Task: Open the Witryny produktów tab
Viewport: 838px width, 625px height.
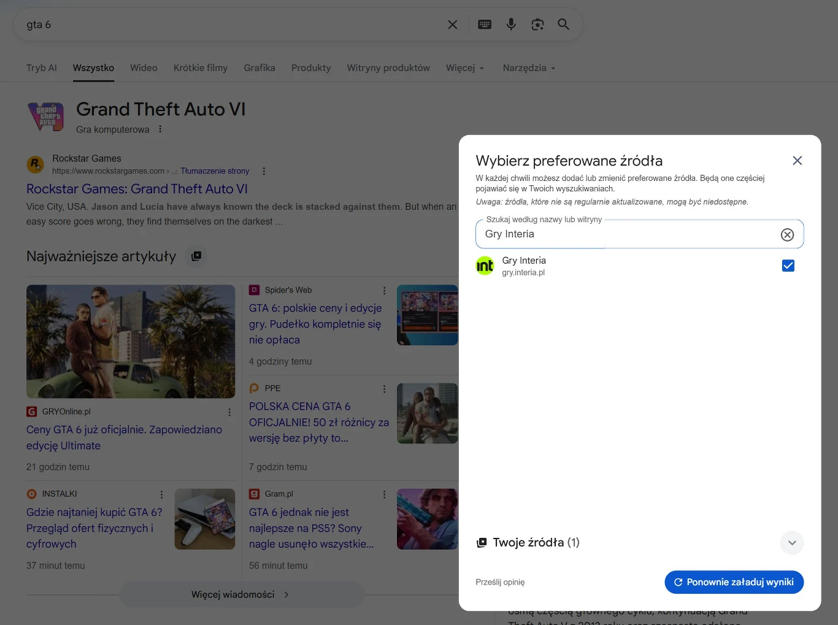Action: (388, 68)
